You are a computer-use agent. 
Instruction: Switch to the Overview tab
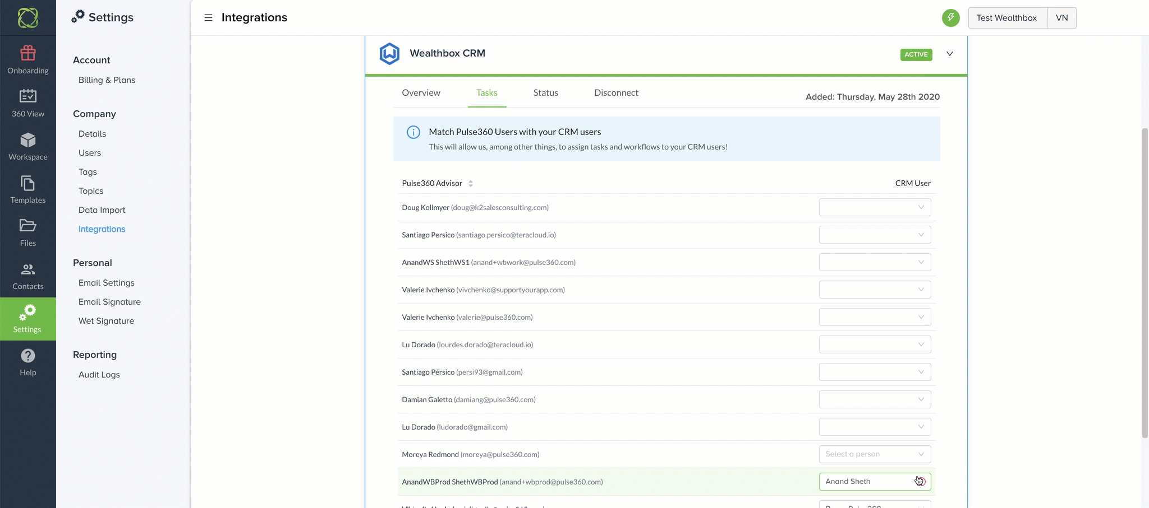click(421, 93)
